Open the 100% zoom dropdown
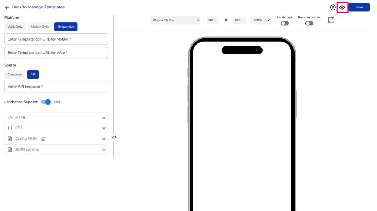Viewport: 377px width, 211px height. (261, 20)
